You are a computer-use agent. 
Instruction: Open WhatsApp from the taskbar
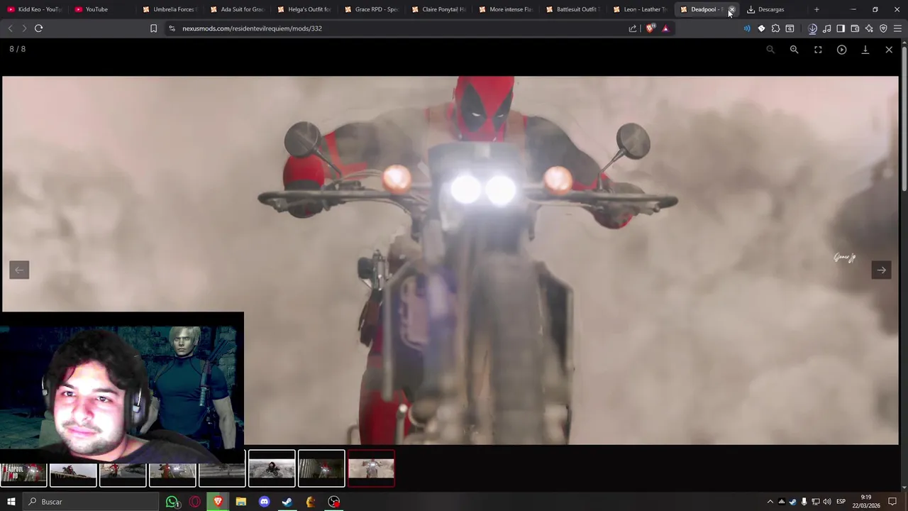click(x=172, y=502)
